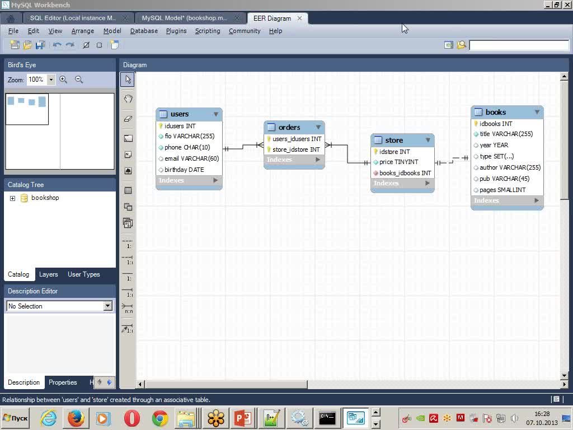Select the new layer tool
The height and width of the screenshot is (430, 573).
pyautogui.click(x=128, y=138)
